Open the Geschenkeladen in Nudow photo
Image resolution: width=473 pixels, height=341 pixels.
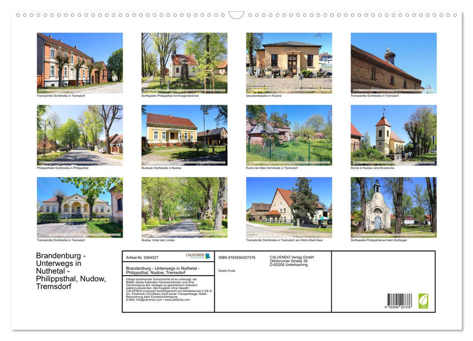(289, 63)
